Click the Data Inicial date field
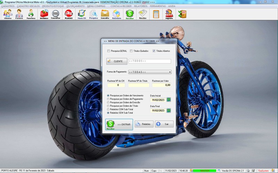278x173 pixels. pyautogui.click(x=158, y=100)
